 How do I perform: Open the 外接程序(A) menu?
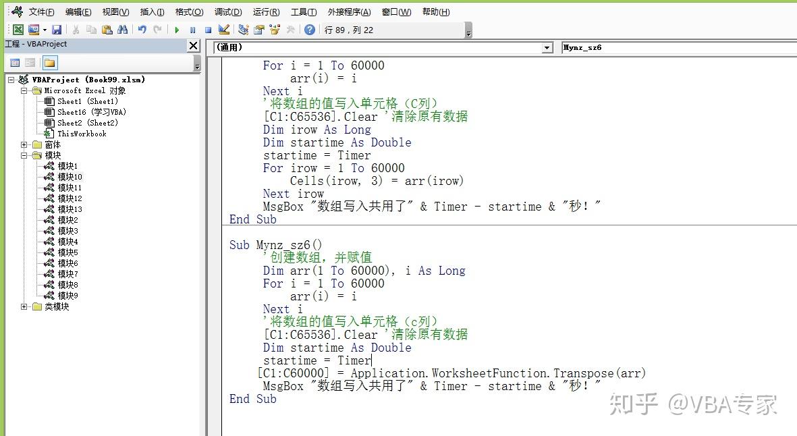pyautogui.click(x=349, y=11)
